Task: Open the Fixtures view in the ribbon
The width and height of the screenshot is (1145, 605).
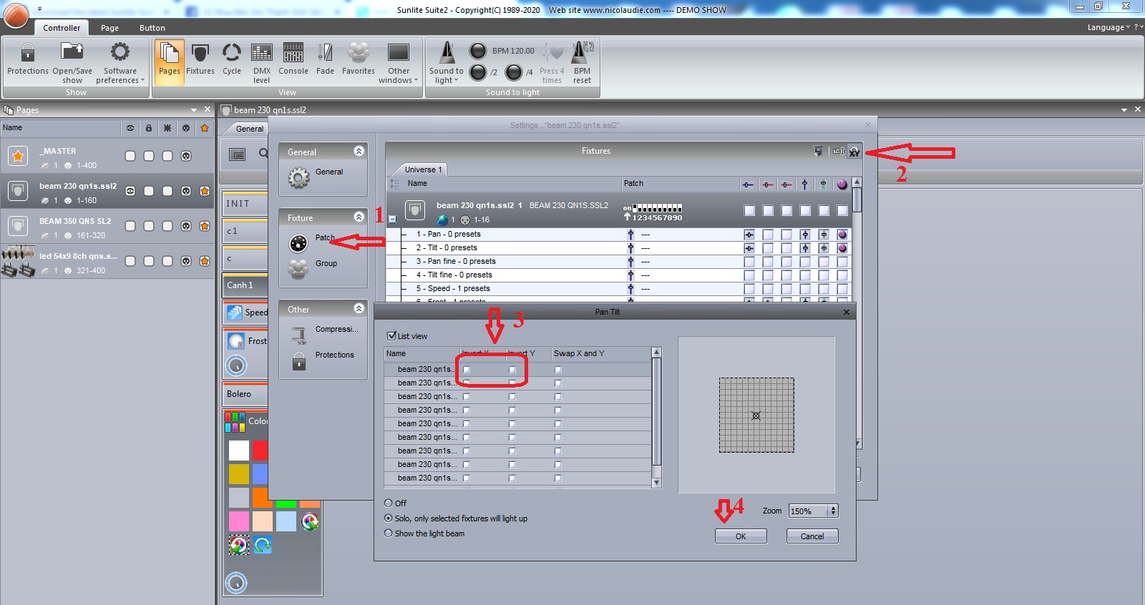Action: (200, 59)
